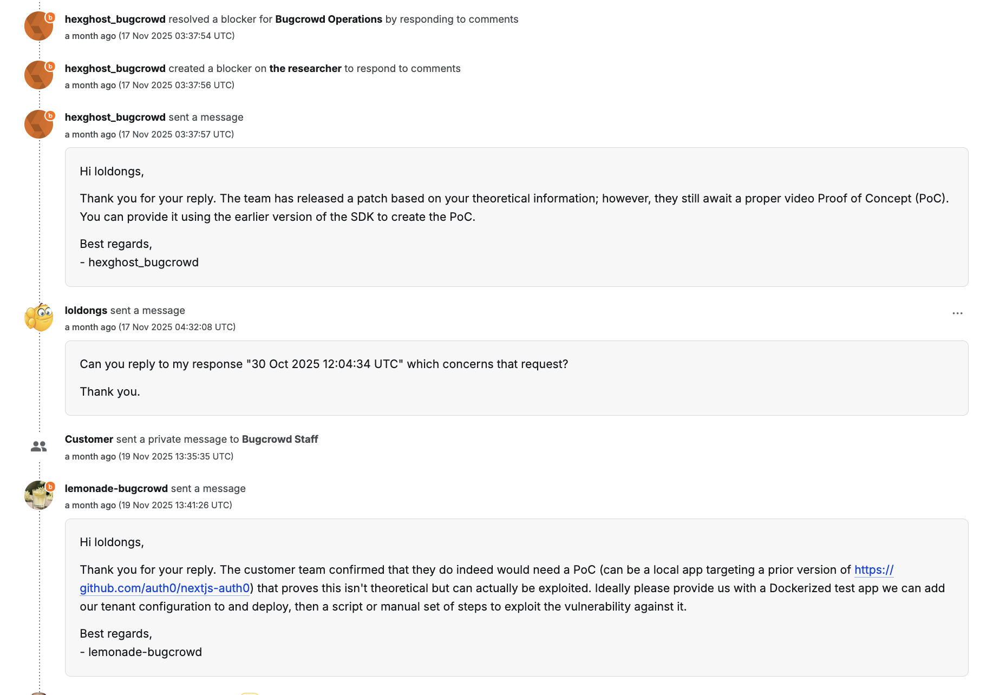Click hexghost_bugcrowd's avatar on the sent message entry
The image size is (1006, 695).
[x=38, y=124]
